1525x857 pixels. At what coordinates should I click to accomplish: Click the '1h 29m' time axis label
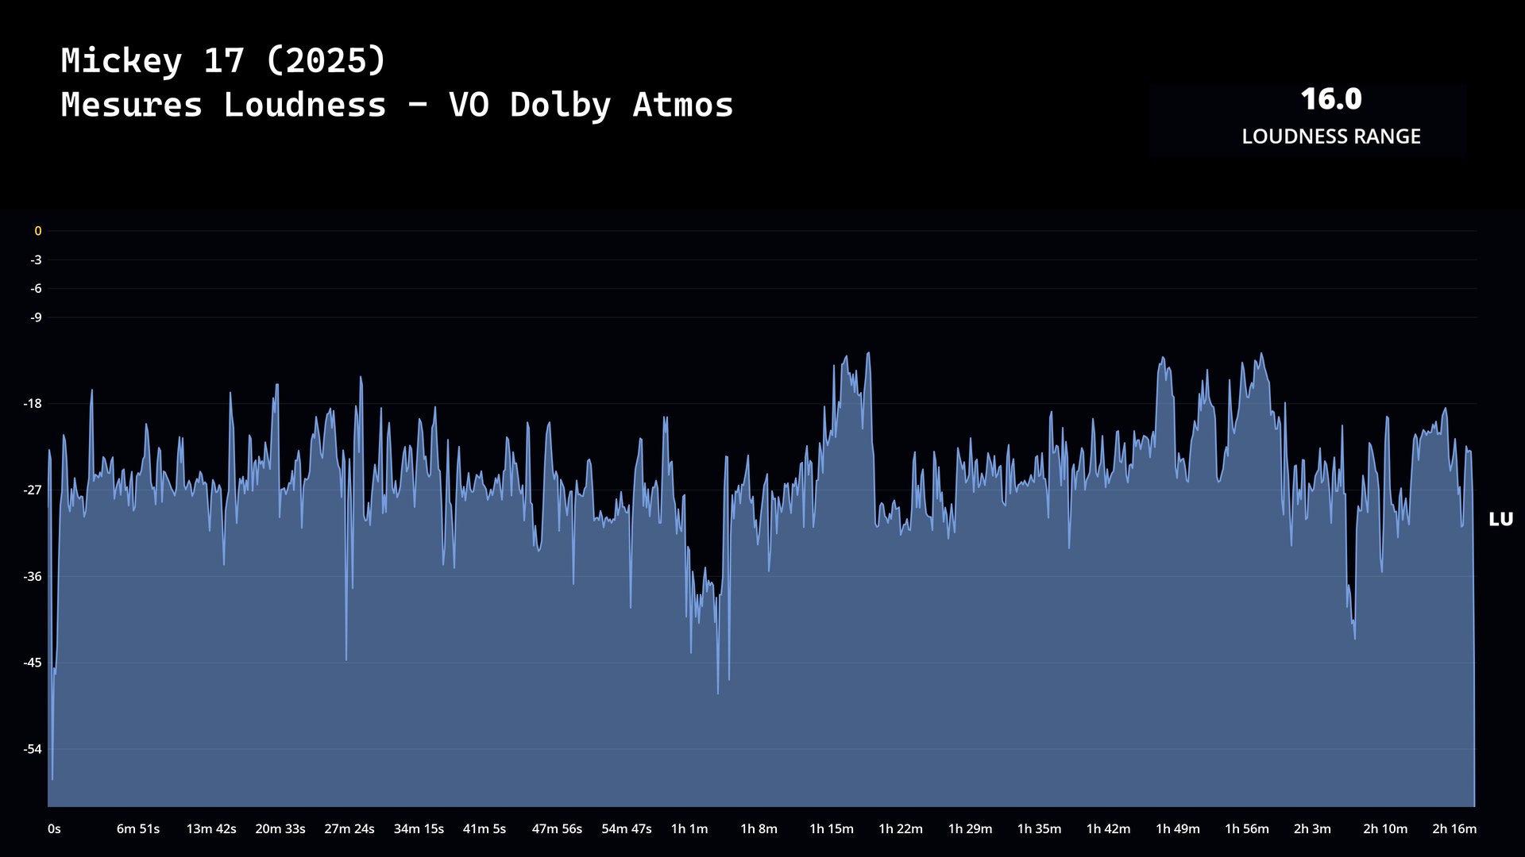(x=970, y=829)
